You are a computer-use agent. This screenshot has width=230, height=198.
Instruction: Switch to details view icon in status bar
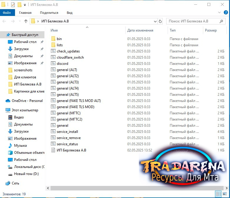218,194
